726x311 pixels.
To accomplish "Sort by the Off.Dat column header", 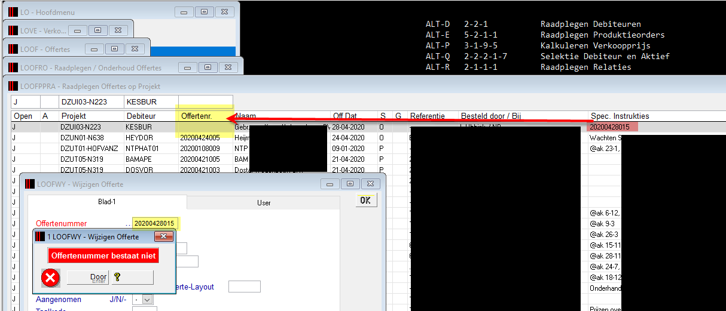I will tap(354, 116).
